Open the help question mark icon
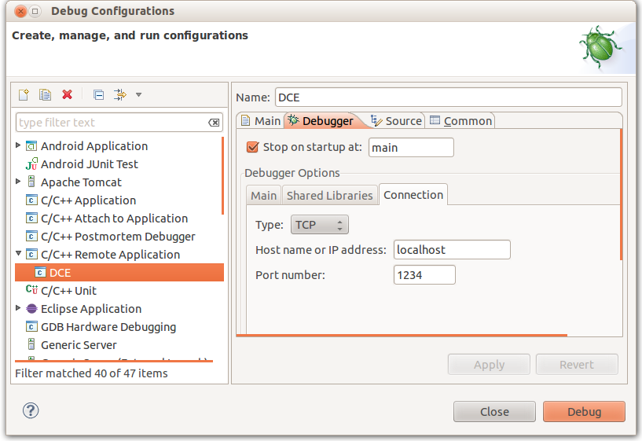The width and height of the screenshot is (642, 441). [x=31, y=410]
